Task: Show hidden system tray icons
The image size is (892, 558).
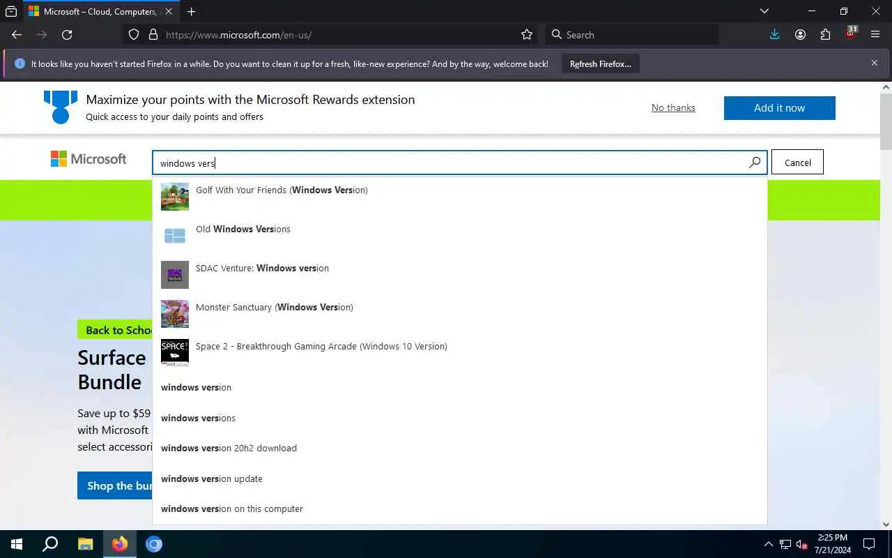Action: tap(769, 544)
